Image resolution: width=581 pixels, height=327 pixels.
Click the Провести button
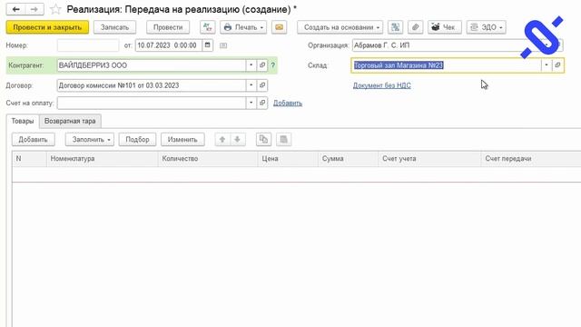pyautogui.click(x=168, y=27)
